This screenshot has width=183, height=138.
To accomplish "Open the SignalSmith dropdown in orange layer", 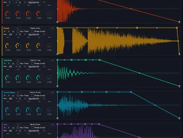I will click(37, 2).
